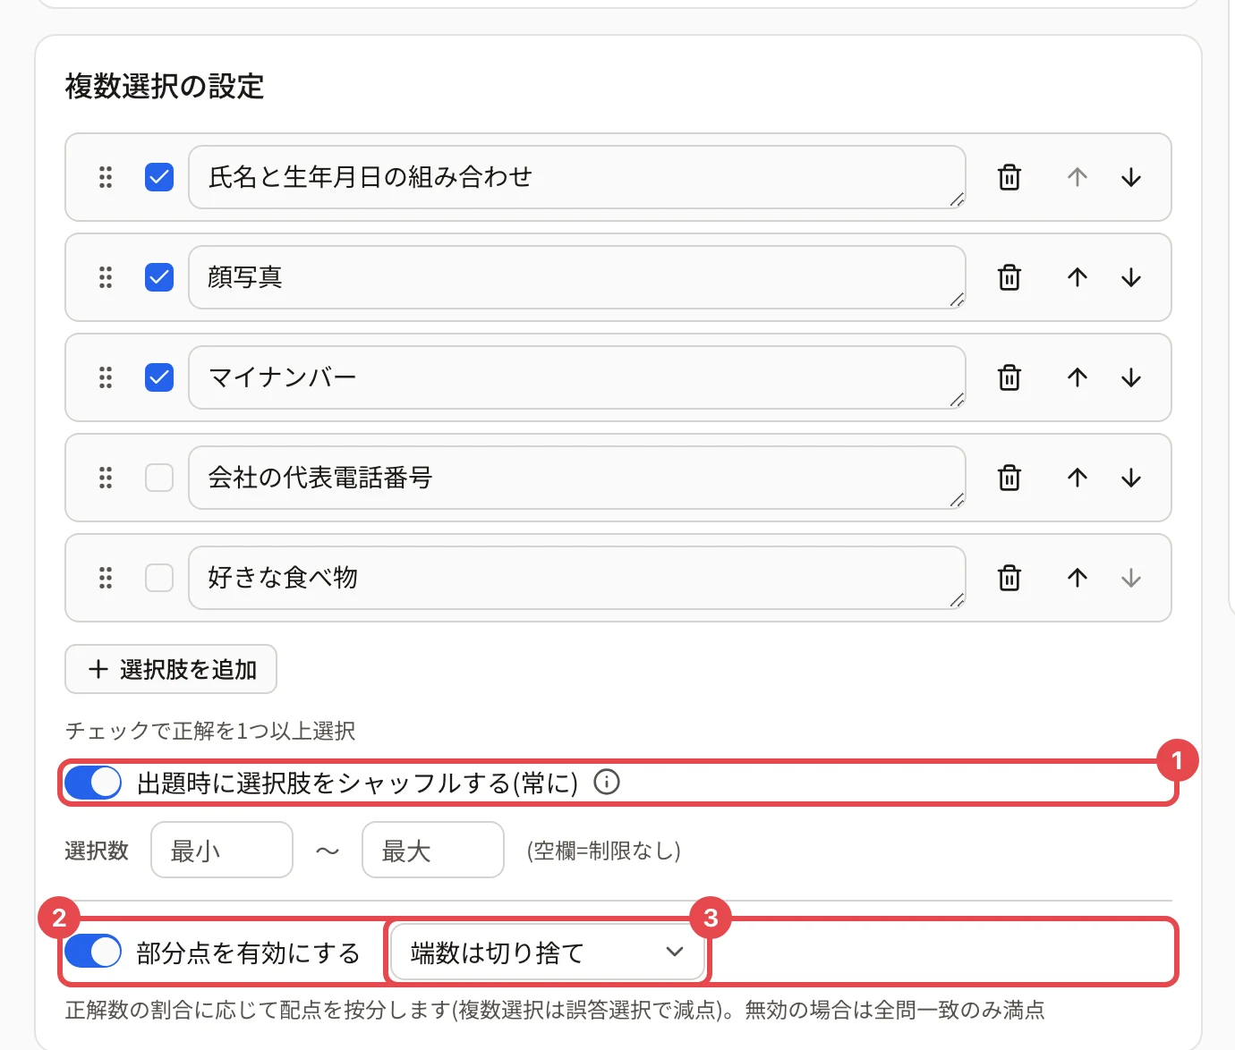Focus the 最小 selection count field
1235x1050 pixels.
coord(222,850)
